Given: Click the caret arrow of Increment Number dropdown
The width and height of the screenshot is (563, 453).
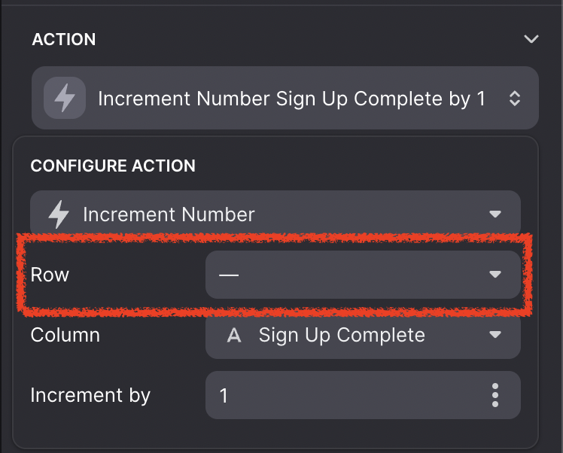Looking at the screenshot, I should point(495,214).
